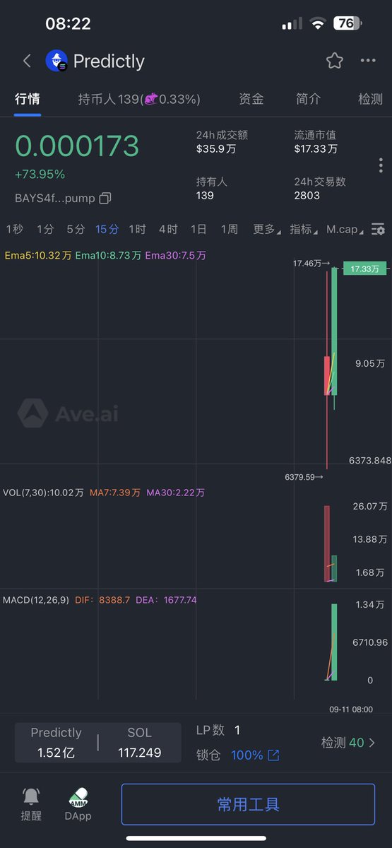Tap the 17.33万 price marker on chart
This screenshot has width=392, height=848.
tap(366, 269)
